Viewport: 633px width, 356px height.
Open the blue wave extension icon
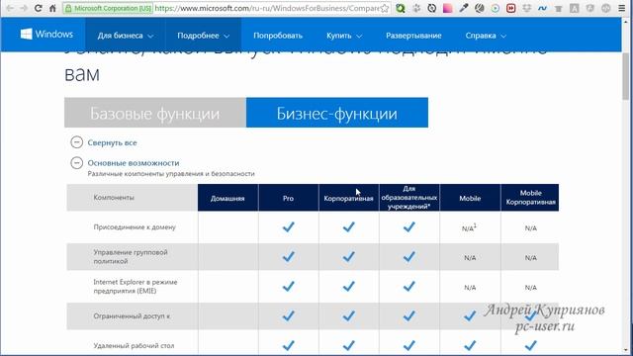543,8
